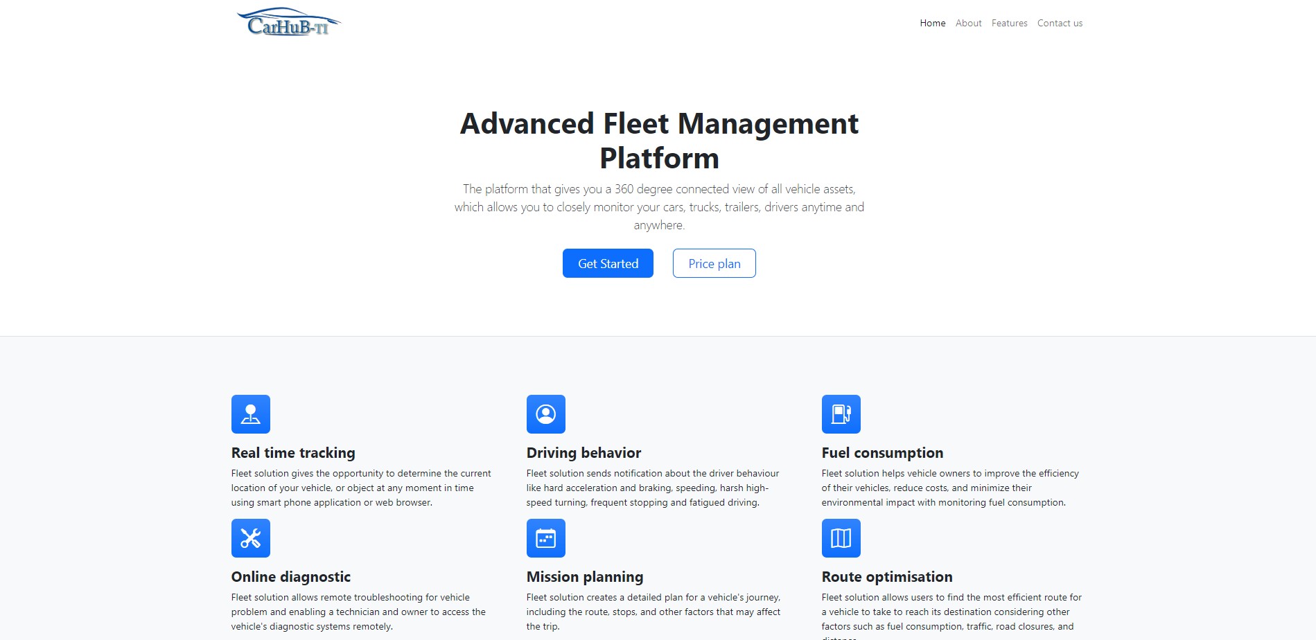1316x640 pixels.
Task: Click the Driving behavior person icon
Action: pos(546,414)
